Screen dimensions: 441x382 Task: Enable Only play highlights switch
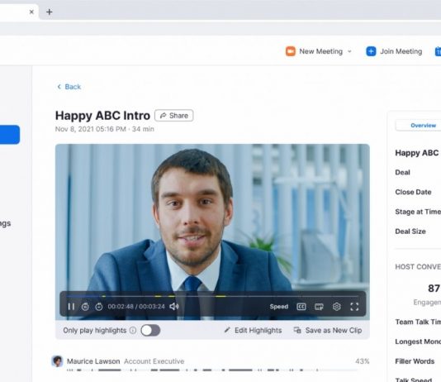pyautogui.click(x=150, y=330)
